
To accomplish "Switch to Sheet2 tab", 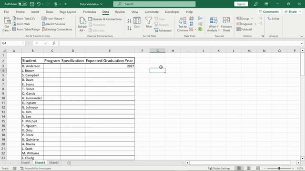I will pos(54,163).
